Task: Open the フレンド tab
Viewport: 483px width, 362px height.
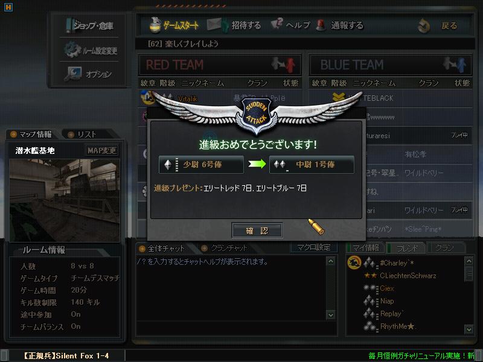Action: click(405, 248)
